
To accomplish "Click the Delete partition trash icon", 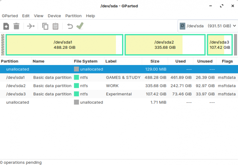I will (16, 26).
